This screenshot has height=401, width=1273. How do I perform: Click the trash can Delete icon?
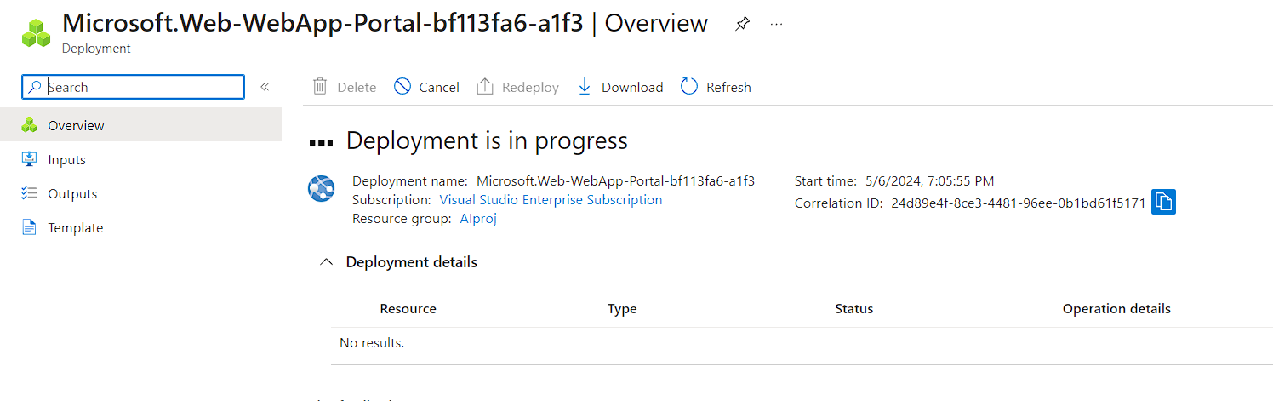[x=320, y=86]
